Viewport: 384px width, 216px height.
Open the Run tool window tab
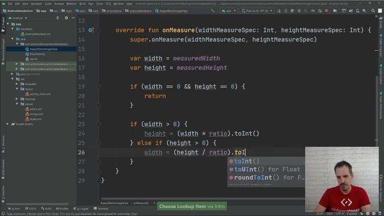14,209
